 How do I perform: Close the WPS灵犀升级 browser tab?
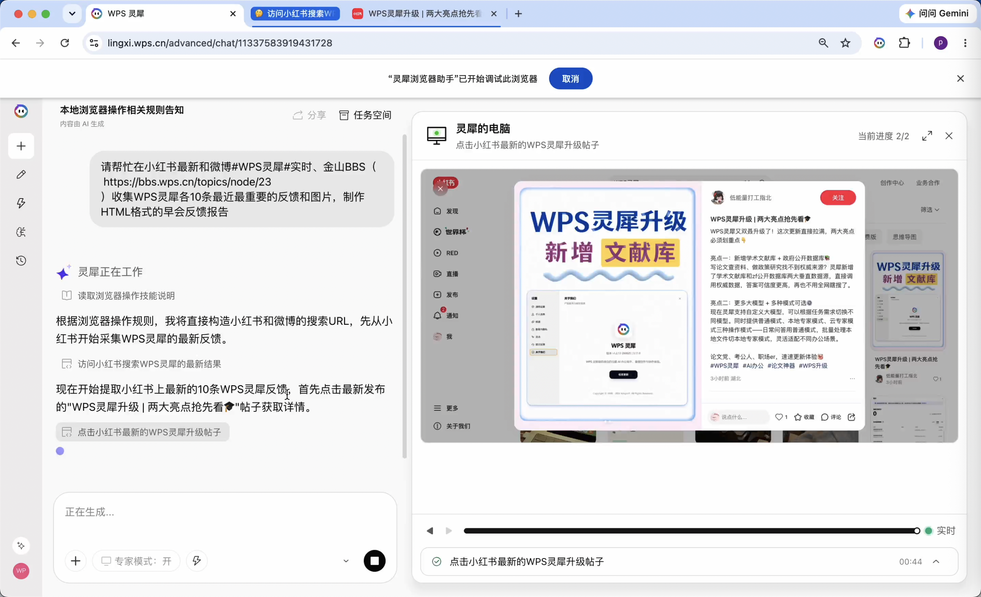pos(494,14)
